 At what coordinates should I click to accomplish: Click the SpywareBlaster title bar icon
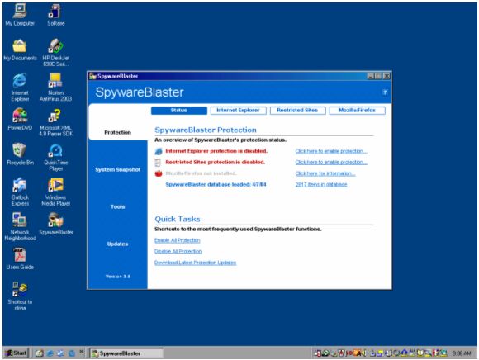(92, 76)
